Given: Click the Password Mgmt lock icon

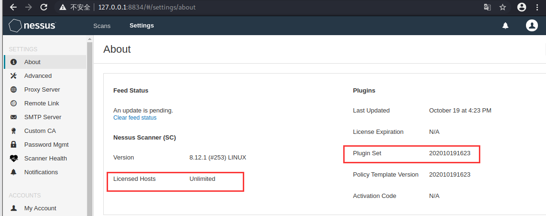Looking at the screenshot, I should 14,144.
